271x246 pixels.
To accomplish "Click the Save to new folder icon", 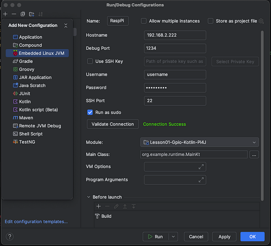I will point(31,14).
